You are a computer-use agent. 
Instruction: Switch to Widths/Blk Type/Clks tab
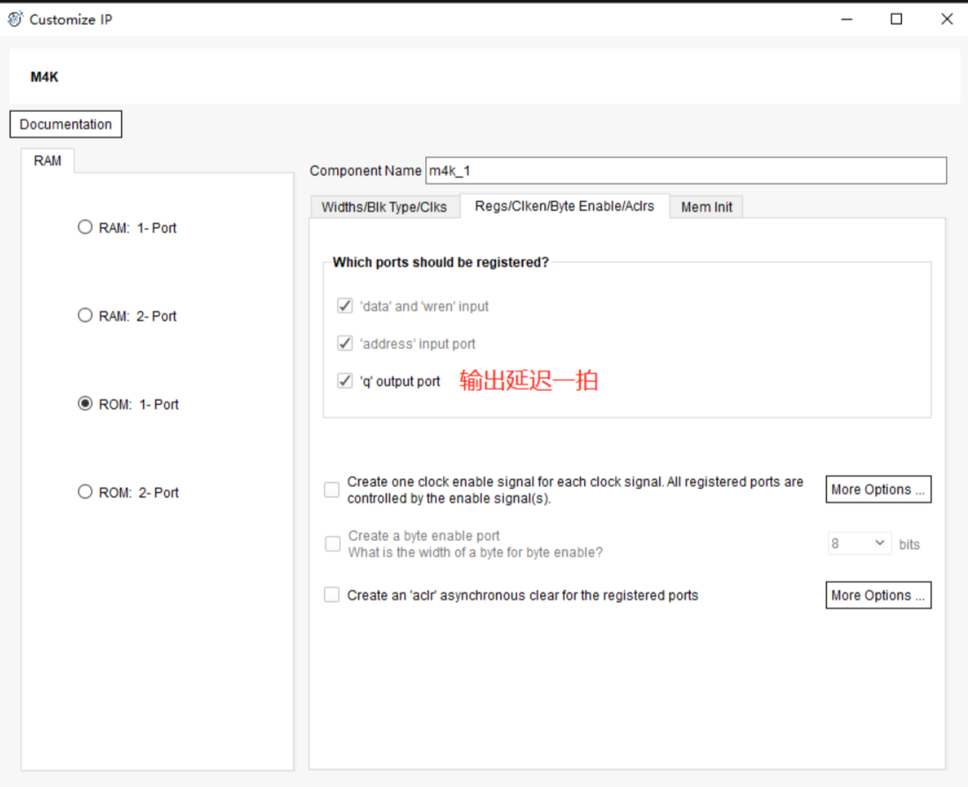click(x=384, y=207)
